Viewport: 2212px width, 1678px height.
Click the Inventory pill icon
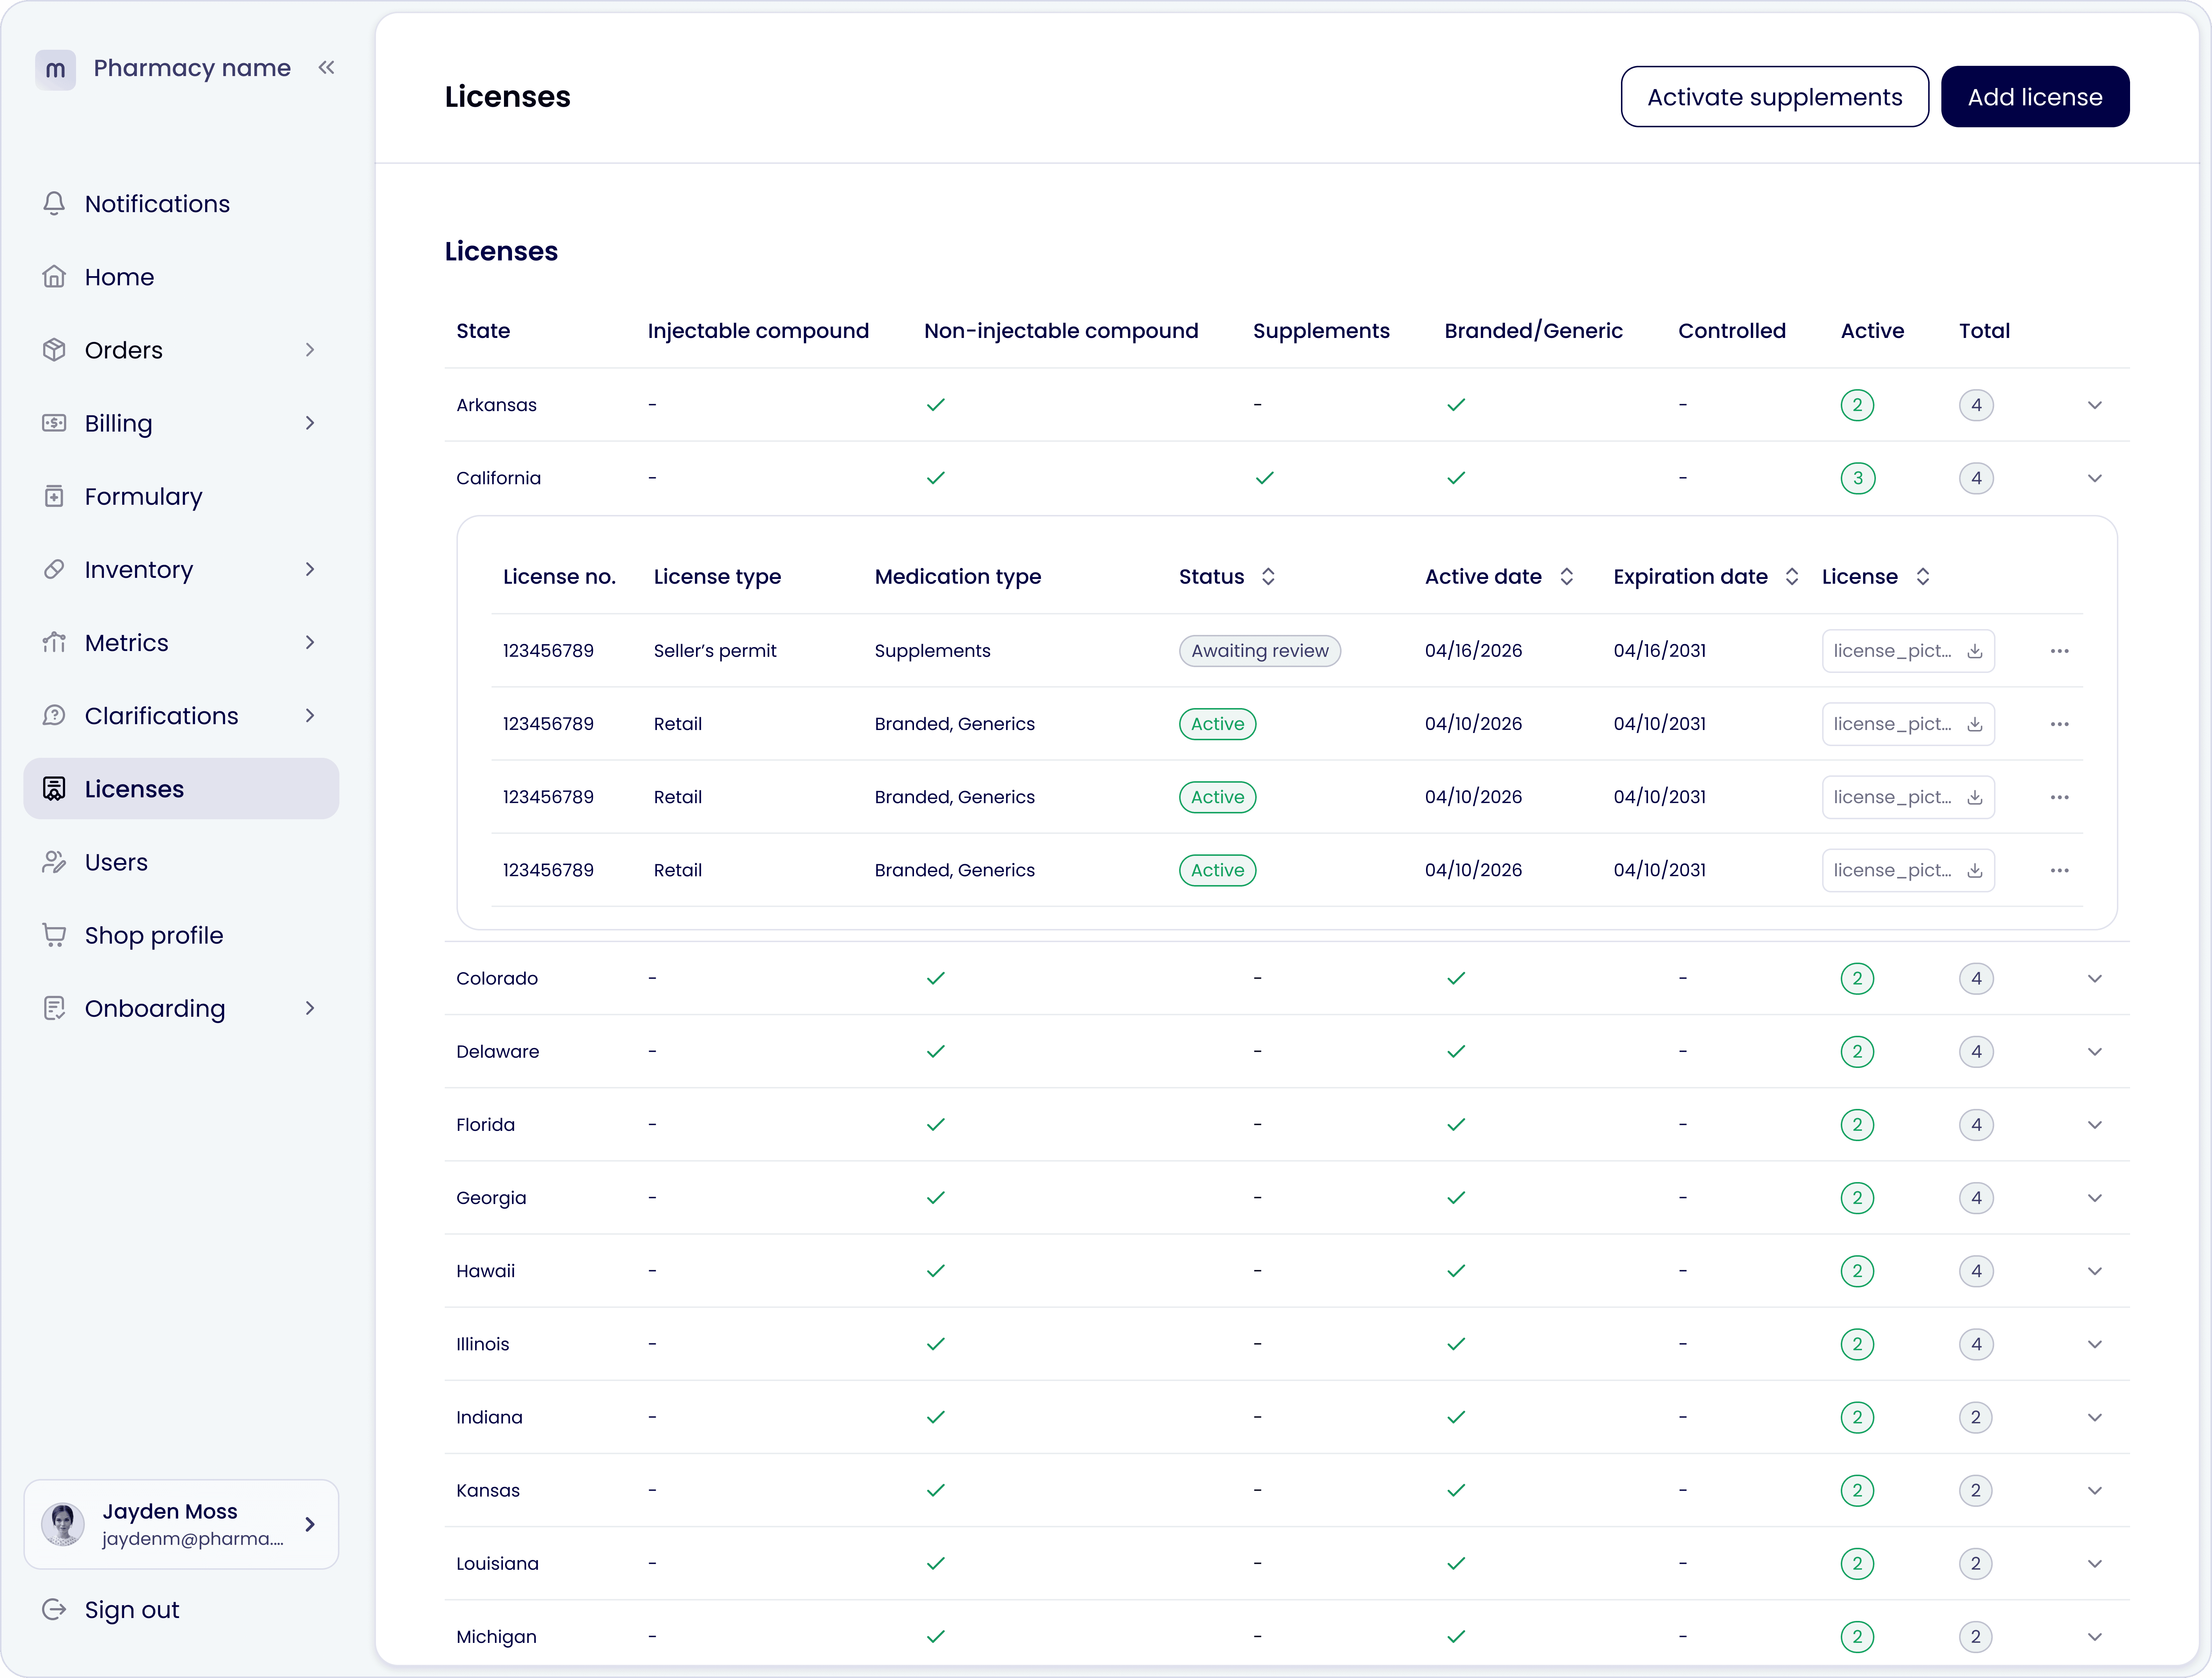click(x=54, y=569)
